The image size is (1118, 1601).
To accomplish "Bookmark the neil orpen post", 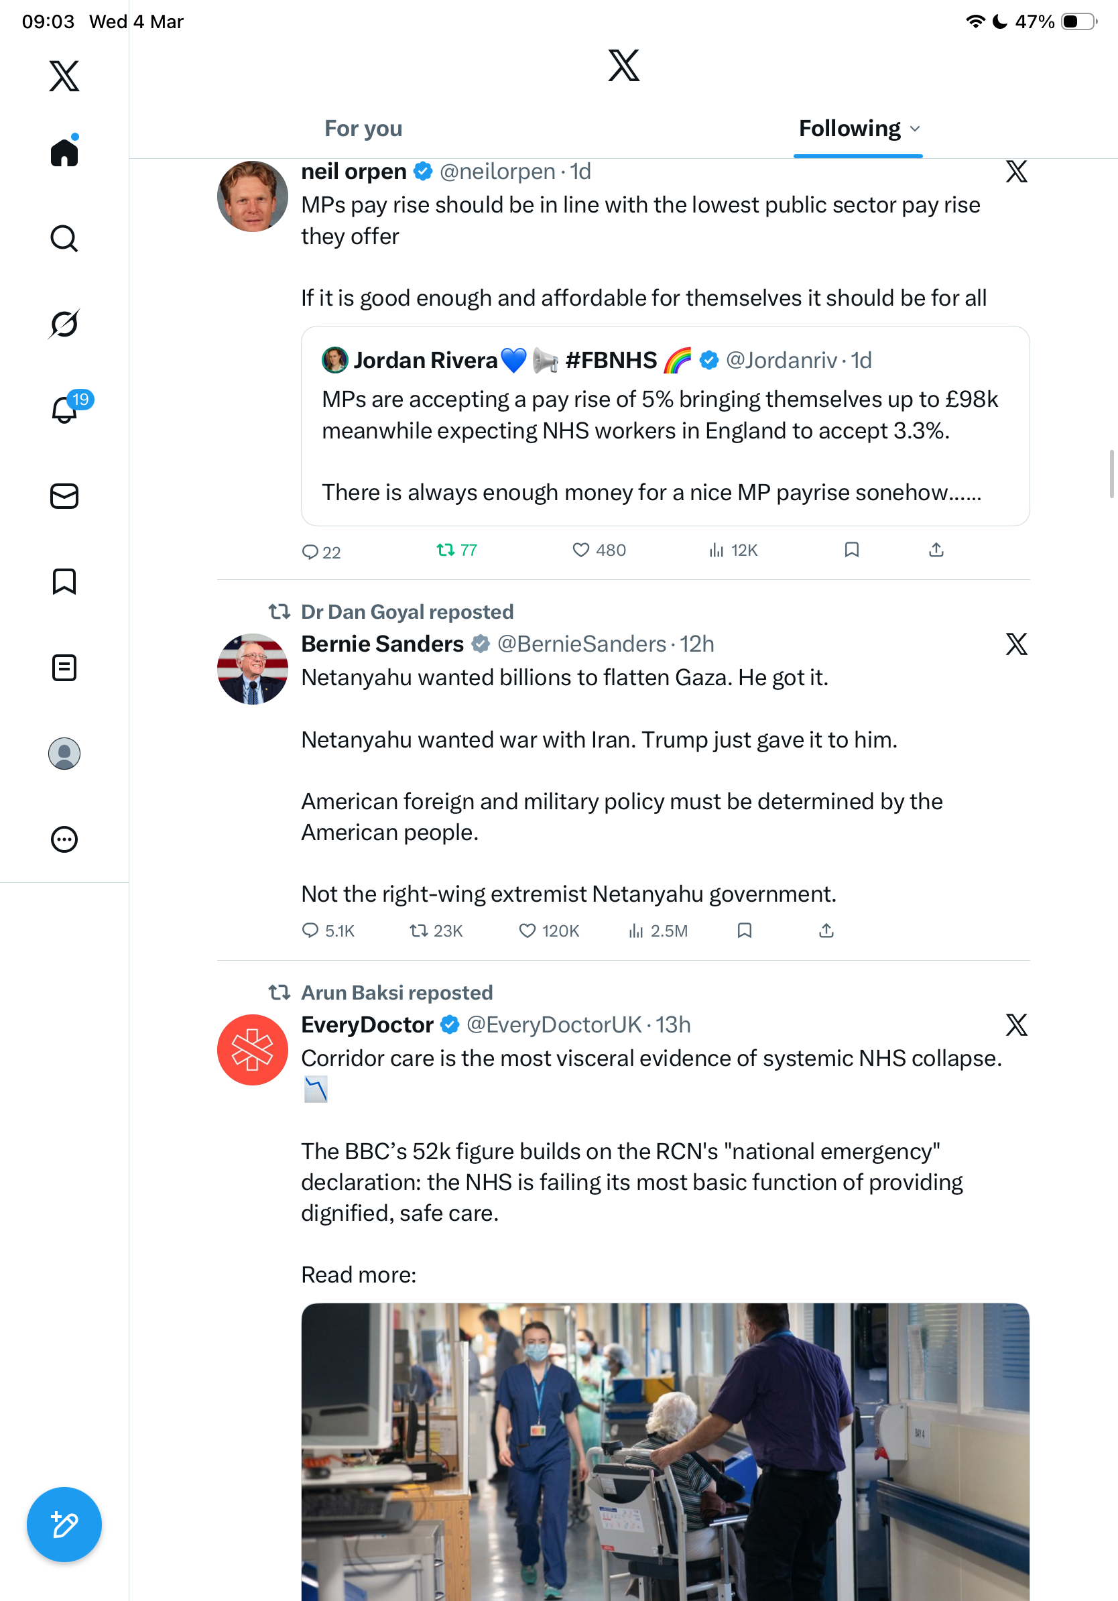I will point(851,550).
